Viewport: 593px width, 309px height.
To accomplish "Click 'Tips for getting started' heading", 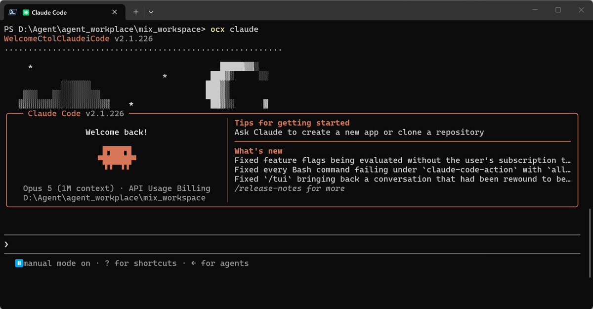I will point(292,123).
